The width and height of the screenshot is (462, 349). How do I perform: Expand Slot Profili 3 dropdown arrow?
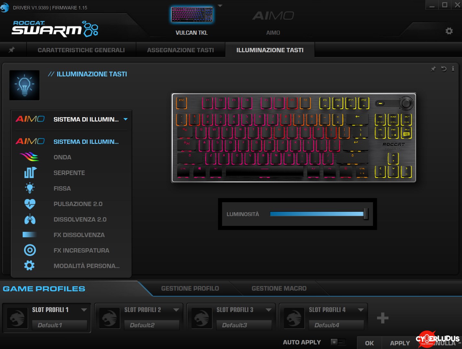[269, 310]
